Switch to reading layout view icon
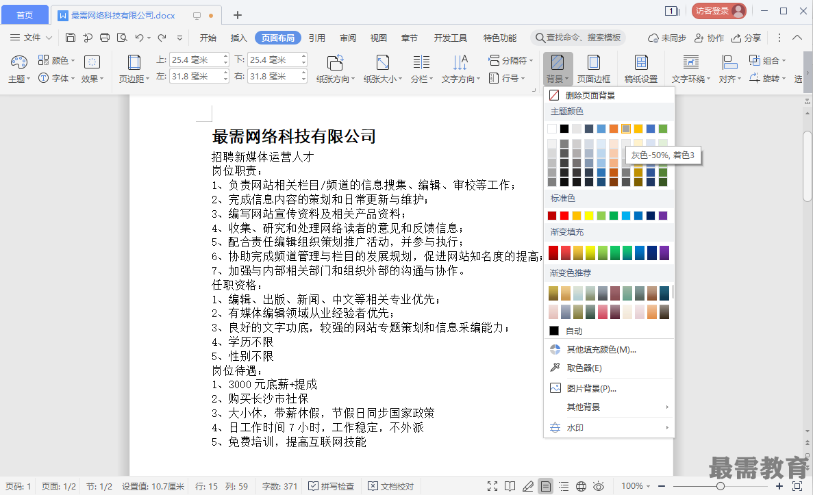Image resolution: width=813 pixels, height=495 pixels. point(510,486)
